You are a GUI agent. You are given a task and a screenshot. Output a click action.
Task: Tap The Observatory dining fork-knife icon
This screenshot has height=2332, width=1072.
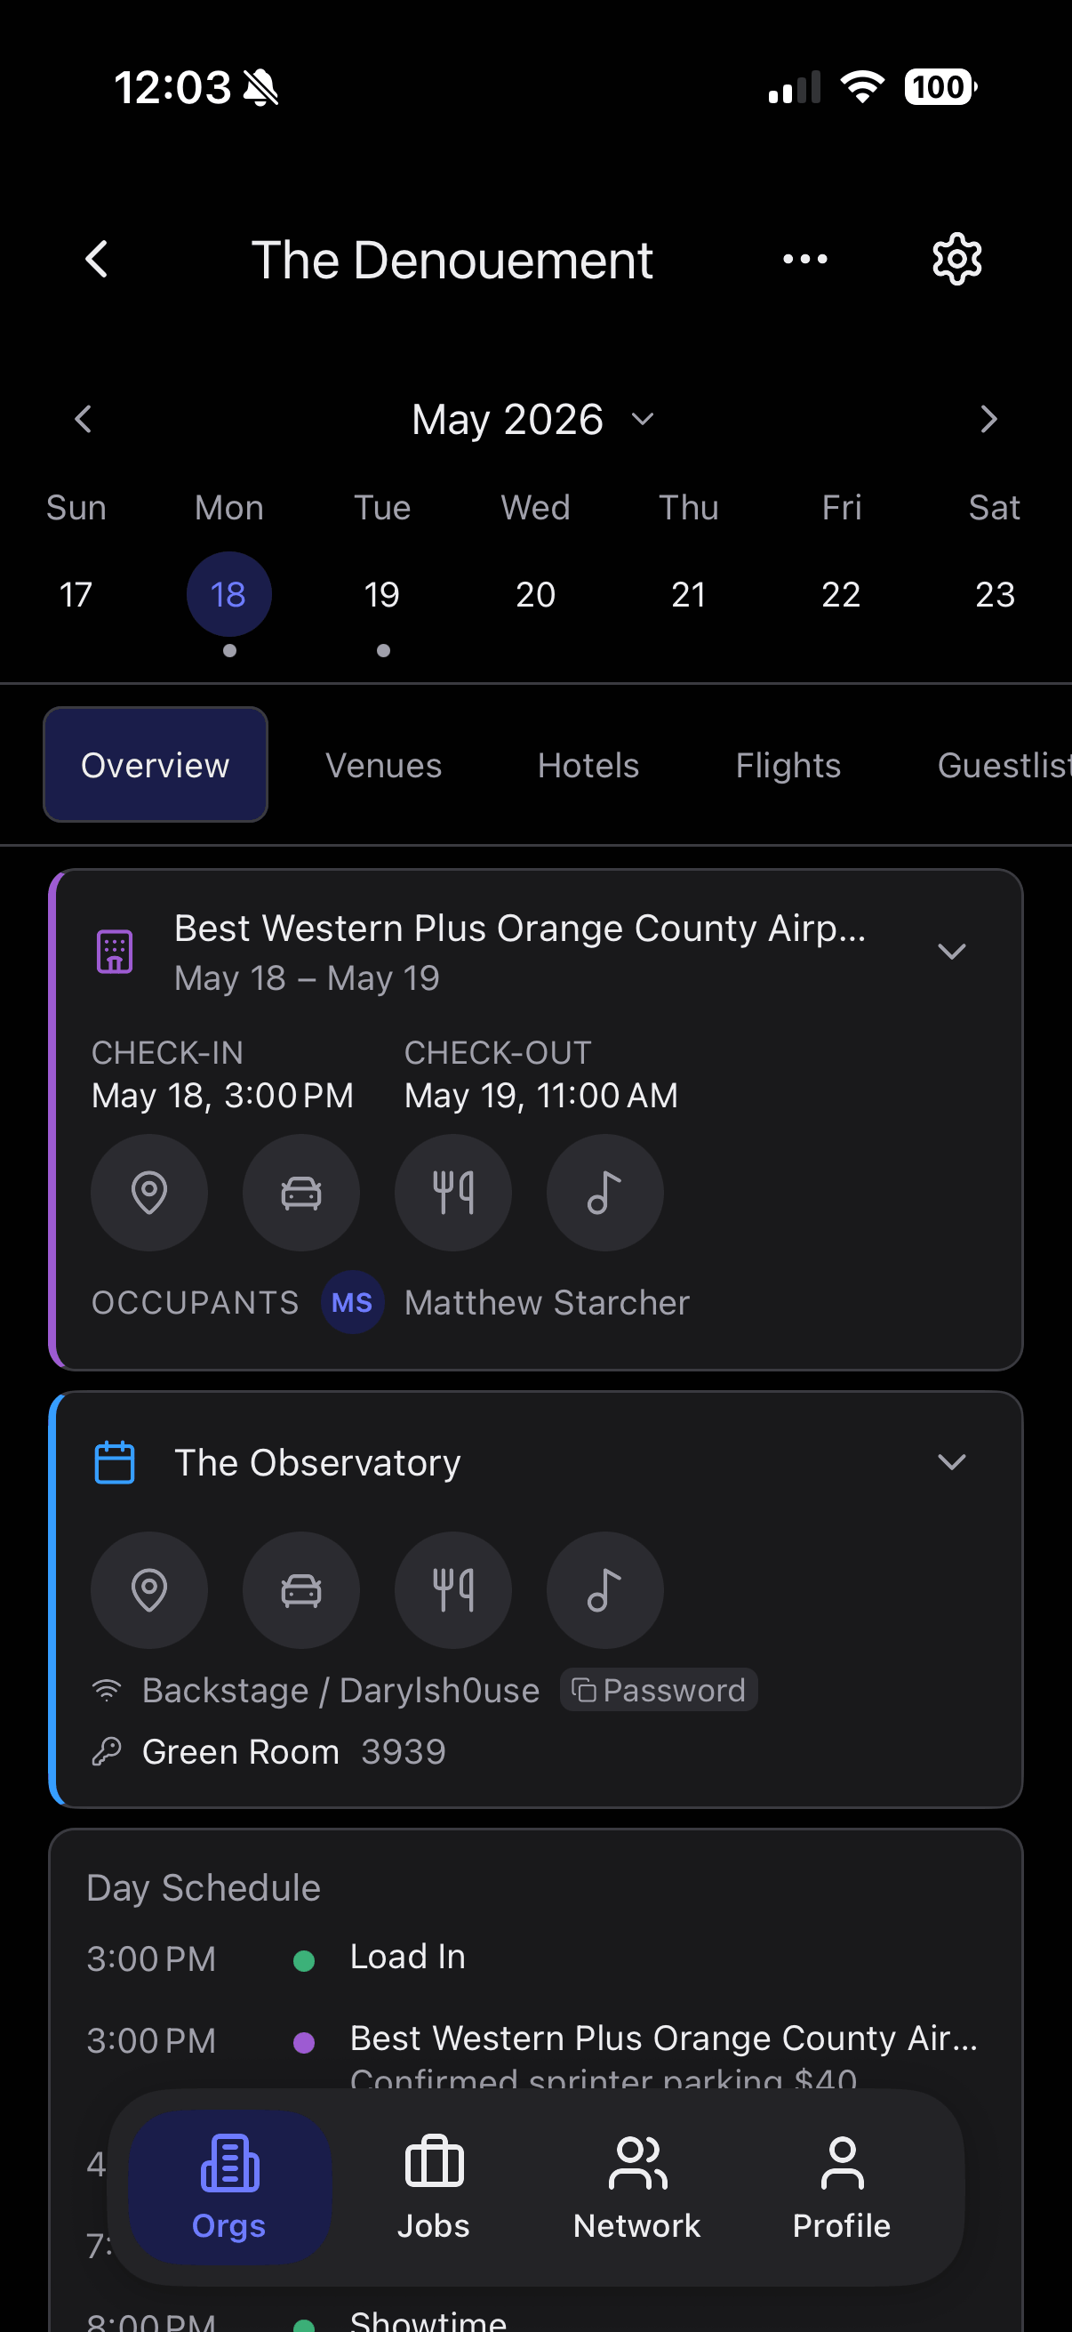click(453, 1589)
